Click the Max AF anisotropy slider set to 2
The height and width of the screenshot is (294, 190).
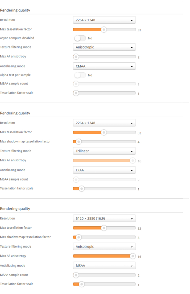pyautogui.click(x=104, y=56)
